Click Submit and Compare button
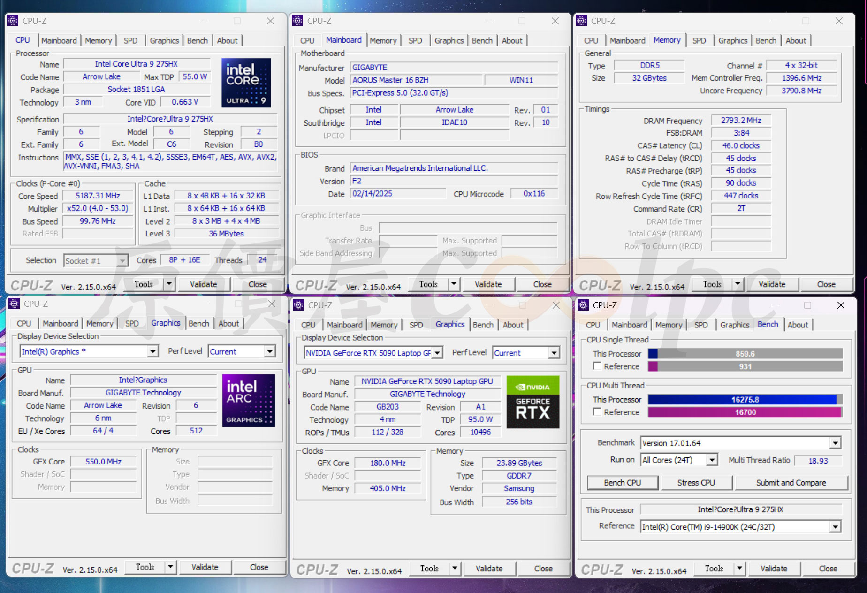Viewport: 867px width, 593px height. pos(791,482)
